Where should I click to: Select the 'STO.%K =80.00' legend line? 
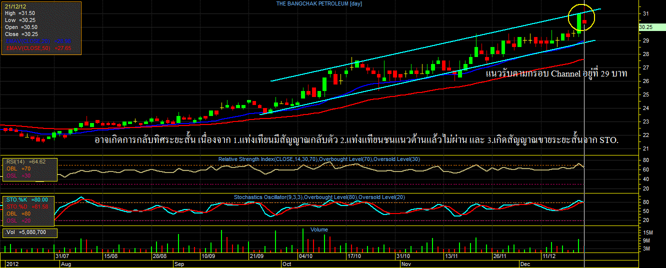[x=27, y=199]
